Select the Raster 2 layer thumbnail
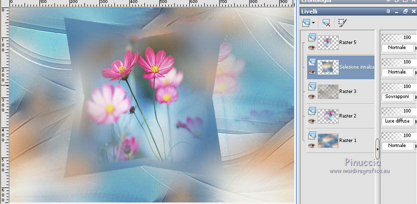417x204 pixels. (x=328, y=116)
